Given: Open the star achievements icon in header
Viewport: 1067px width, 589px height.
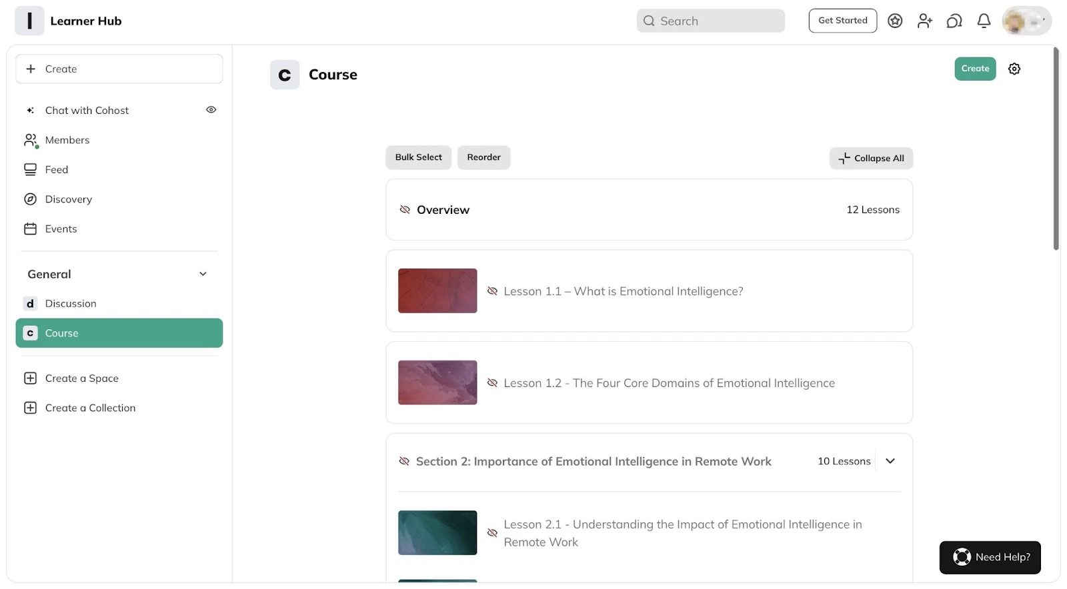Looking at the screenshot, I should click(x=895, y=21).
